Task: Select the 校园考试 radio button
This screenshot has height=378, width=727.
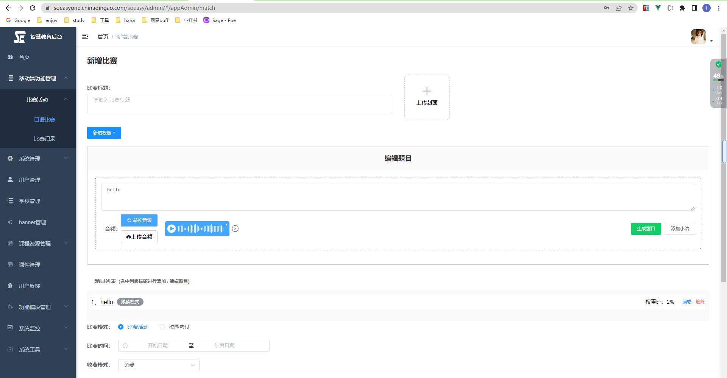Action: pos(162,327)
